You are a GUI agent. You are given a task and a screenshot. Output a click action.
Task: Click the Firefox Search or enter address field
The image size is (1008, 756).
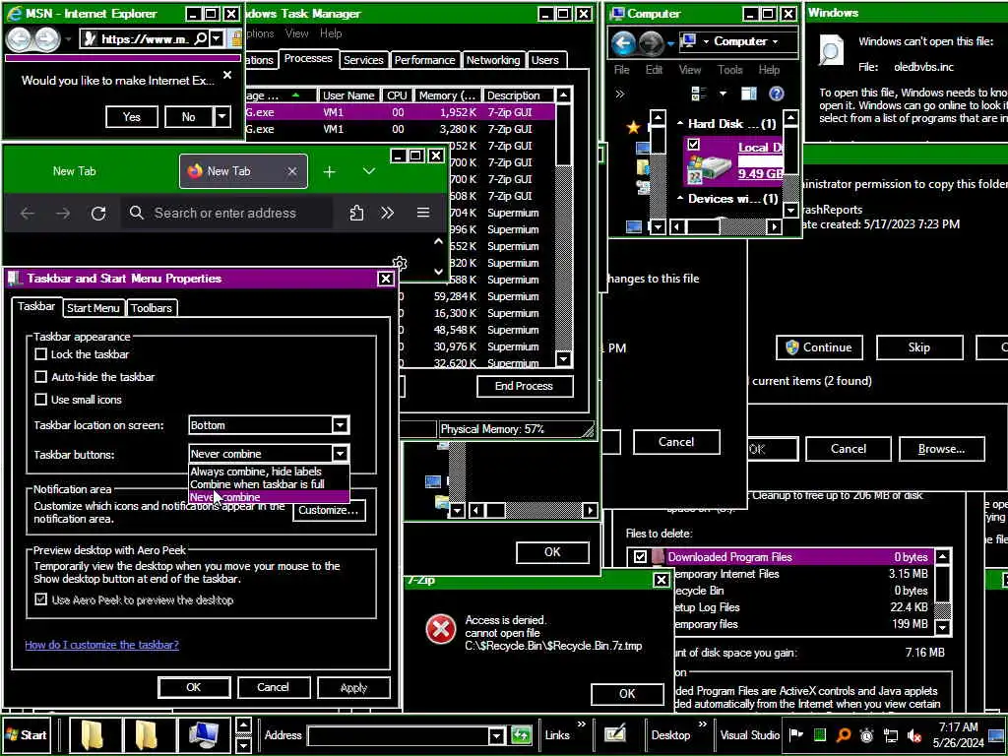tap(227, 213)
